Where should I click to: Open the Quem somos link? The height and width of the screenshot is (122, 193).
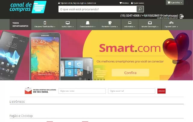(138, 3)
